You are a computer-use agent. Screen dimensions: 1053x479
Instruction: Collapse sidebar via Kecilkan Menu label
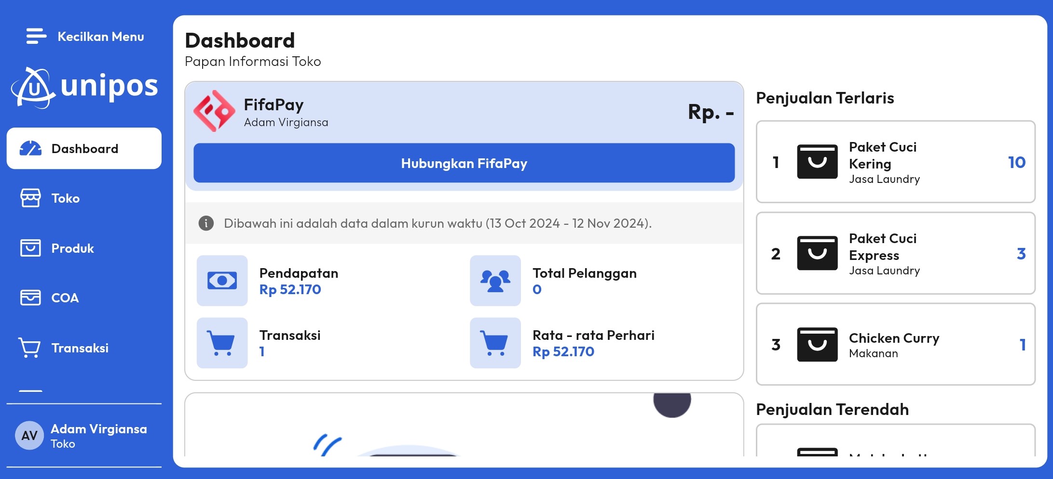101,37
